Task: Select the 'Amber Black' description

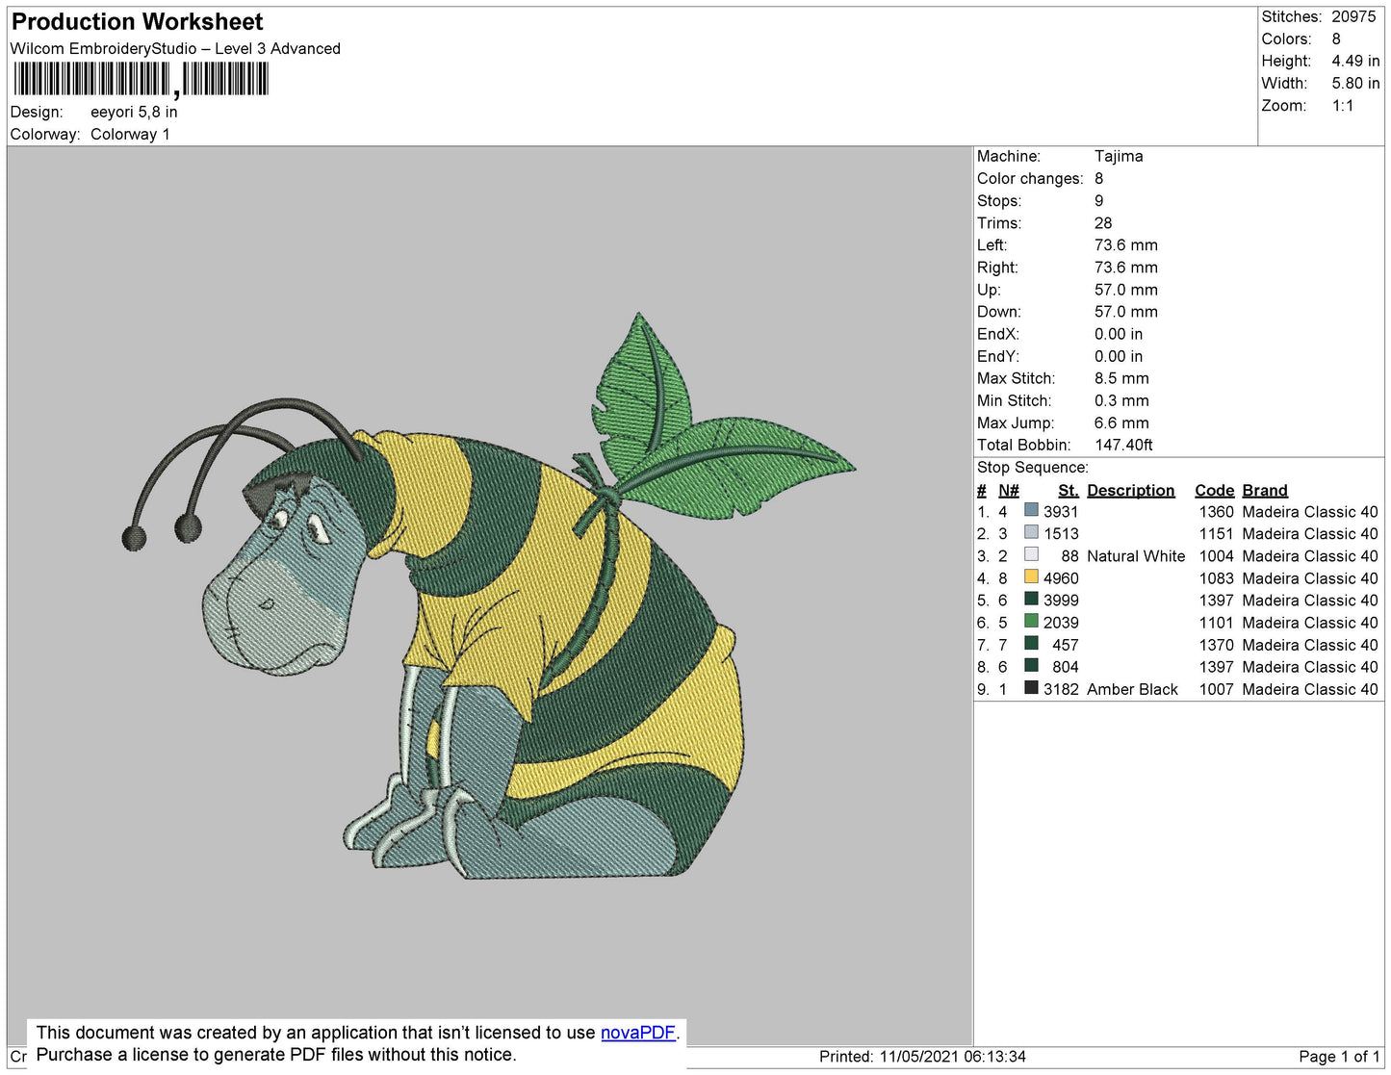Action: [x=1132, y=689]
